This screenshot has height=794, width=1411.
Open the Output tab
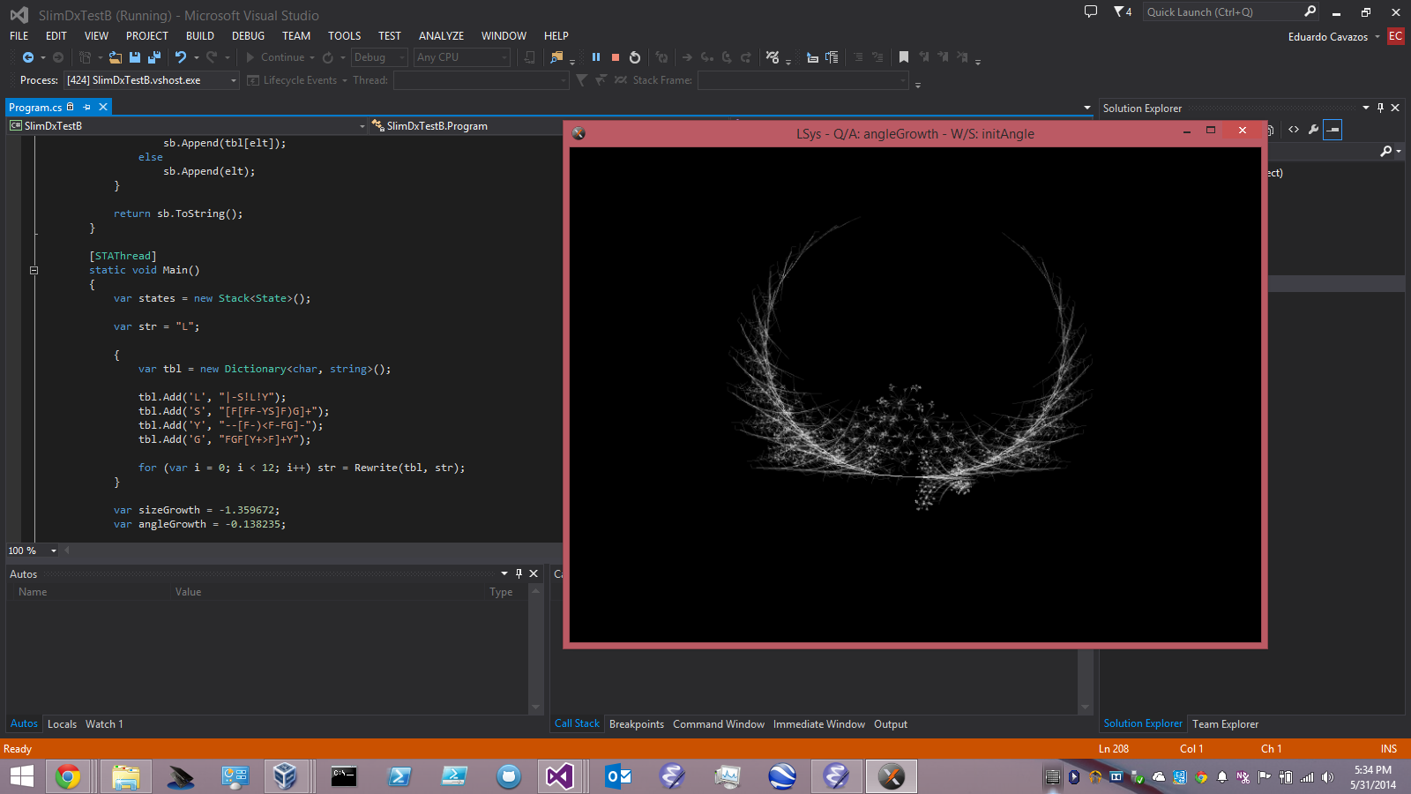(x=891, y=724)
